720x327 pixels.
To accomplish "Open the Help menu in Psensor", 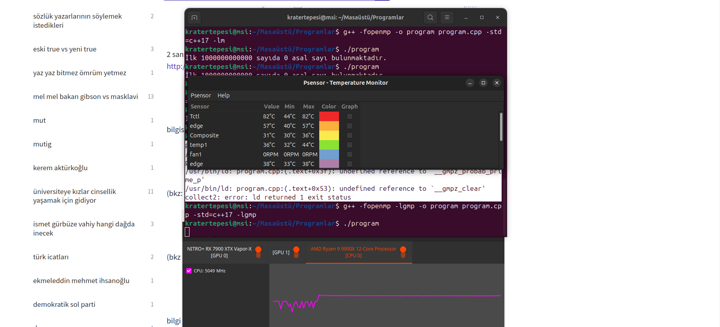I will (x=224, y=95).
